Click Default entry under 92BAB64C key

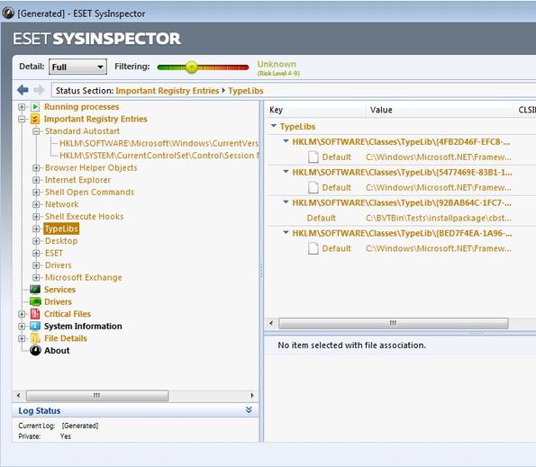tap(321, 218)
